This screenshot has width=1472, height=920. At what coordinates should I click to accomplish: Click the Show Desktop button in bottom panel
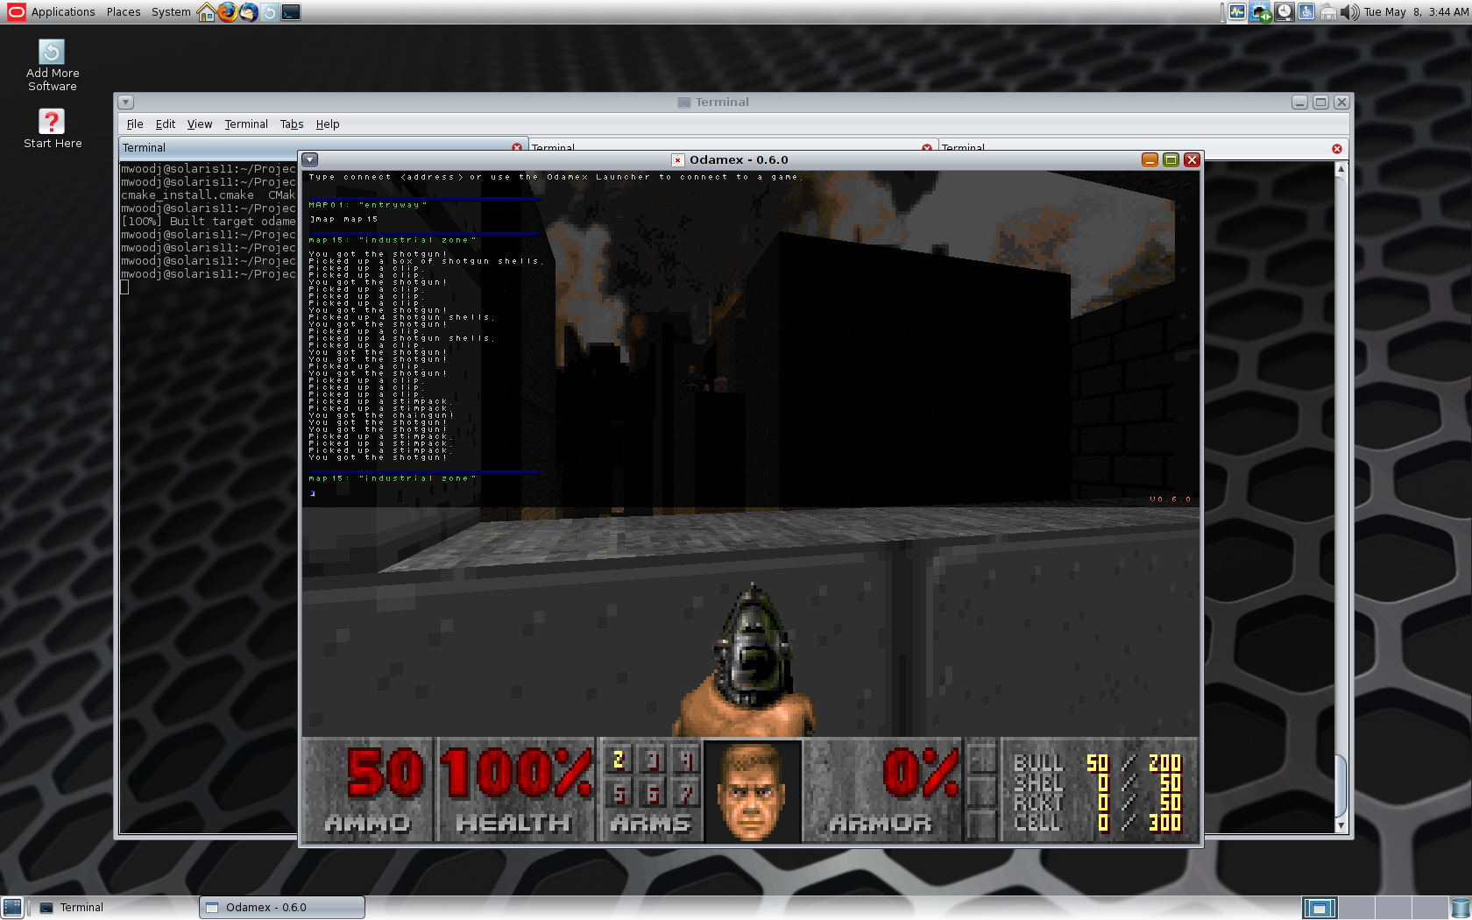click(x=11, y=908)
